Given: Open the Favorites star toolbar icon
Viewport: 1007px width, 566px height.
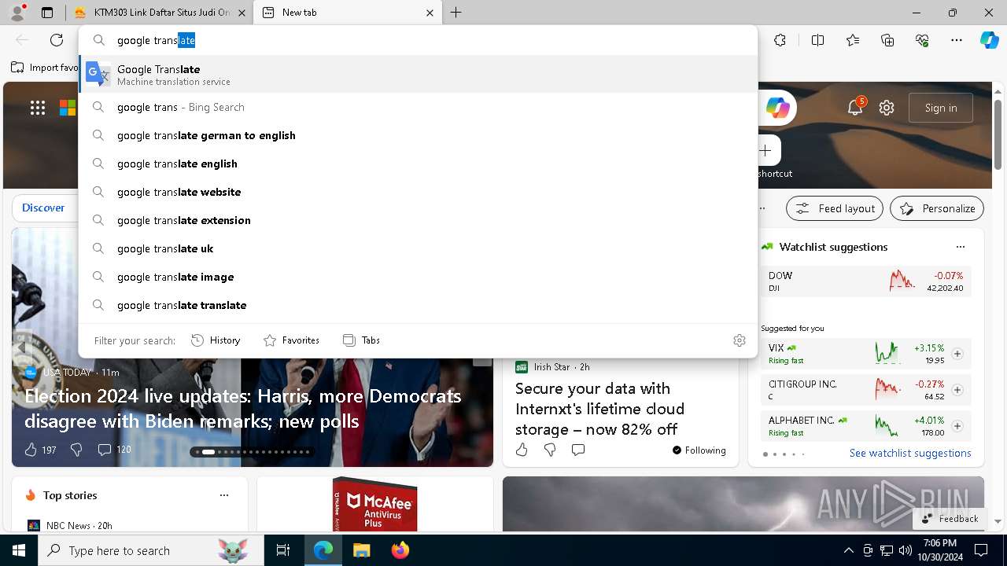Looking at the screenshot, I should [853, 40].
